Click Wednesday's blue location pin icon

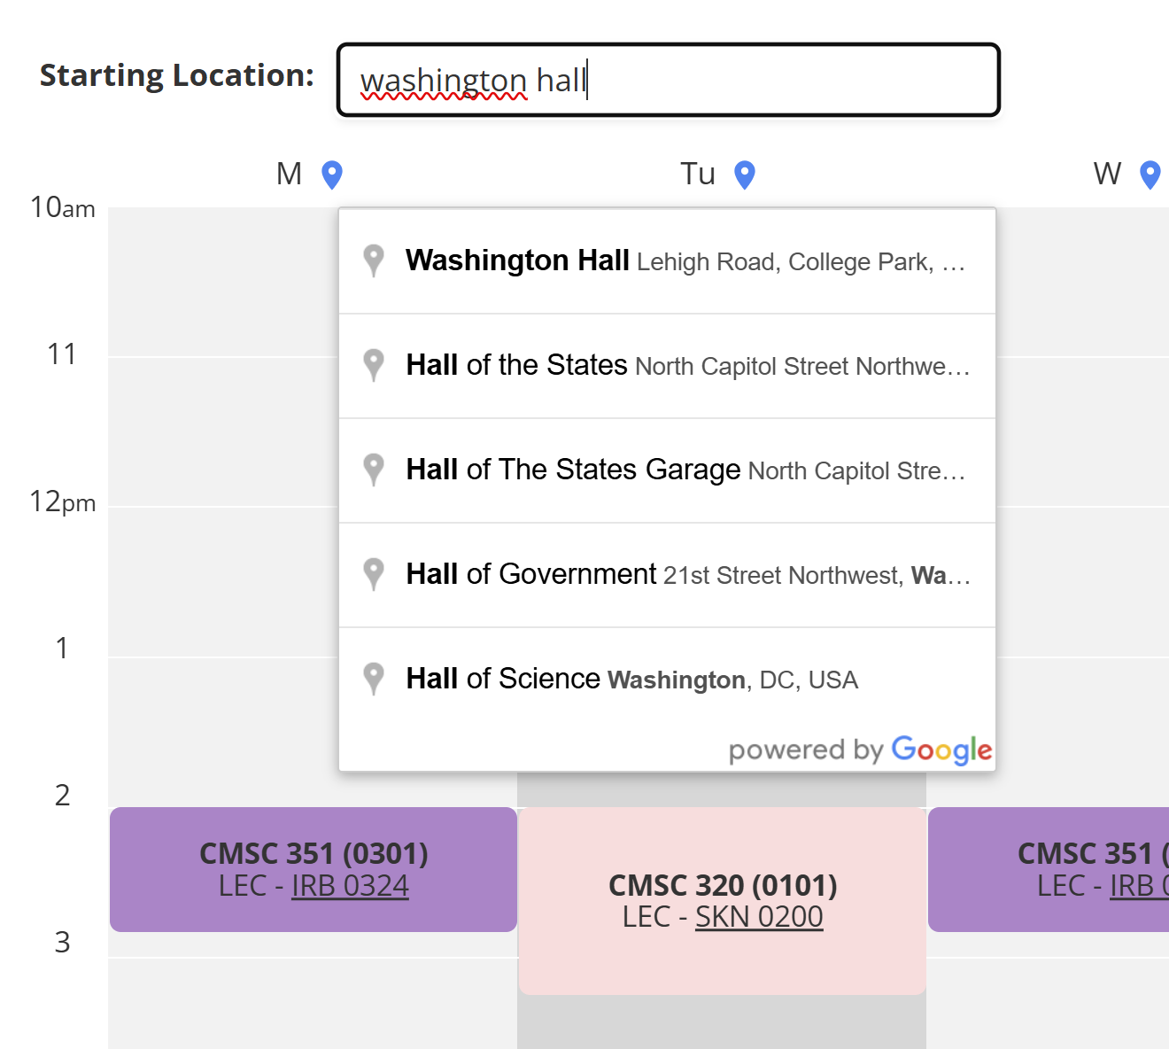1149,174
